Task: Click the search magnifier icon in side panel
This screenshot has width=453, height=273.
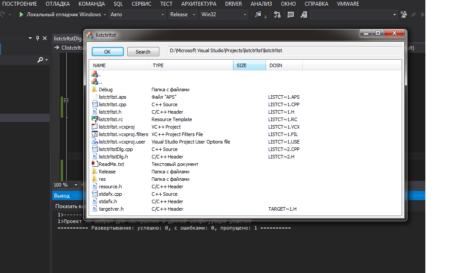Action: point(41,60)
